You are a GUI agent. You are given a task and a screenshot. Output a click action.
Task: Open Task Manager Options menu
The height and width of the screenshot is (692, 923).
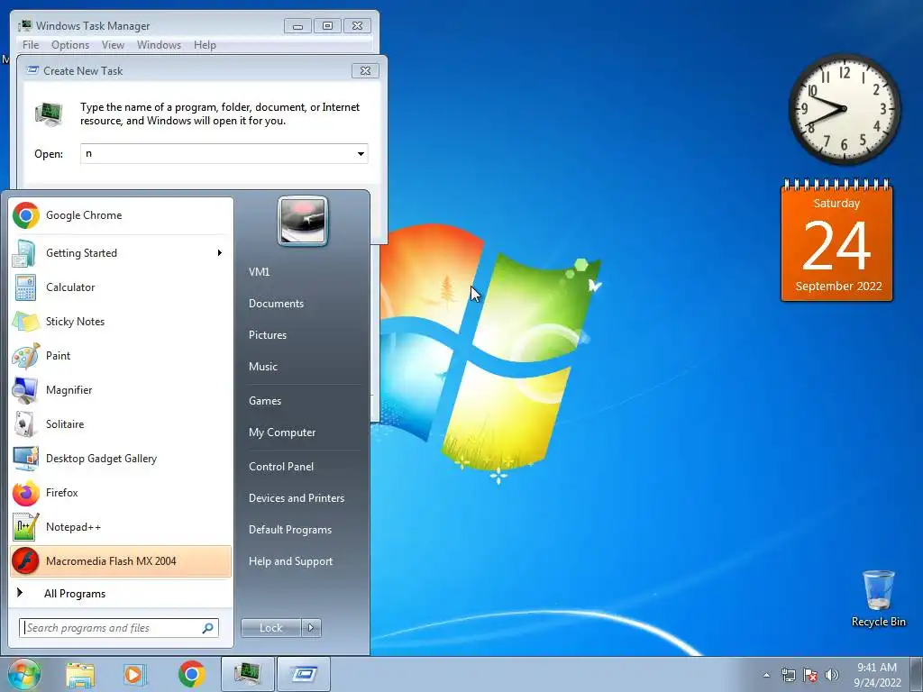(x=70, y=45)
